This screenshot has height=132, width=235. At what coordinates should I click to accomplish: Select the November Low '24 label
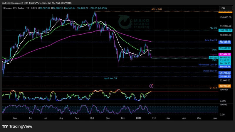pos(208,64)
